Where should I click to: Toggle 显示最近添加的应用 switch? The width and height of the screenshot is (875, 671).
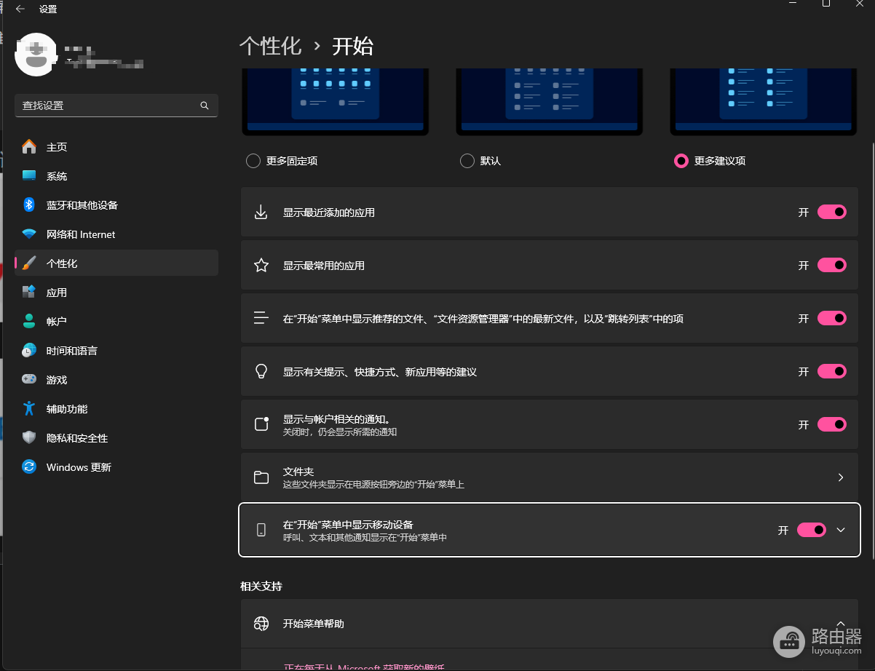click(831, 213)
